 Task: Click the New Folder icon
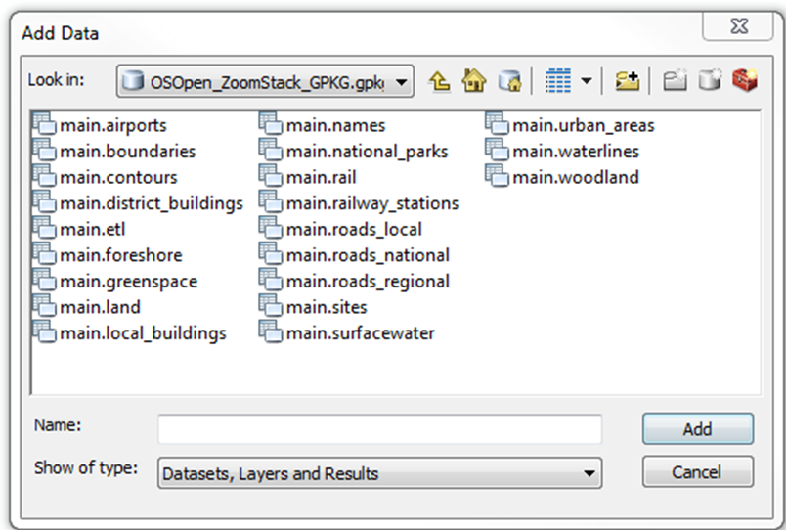point(675,81)
